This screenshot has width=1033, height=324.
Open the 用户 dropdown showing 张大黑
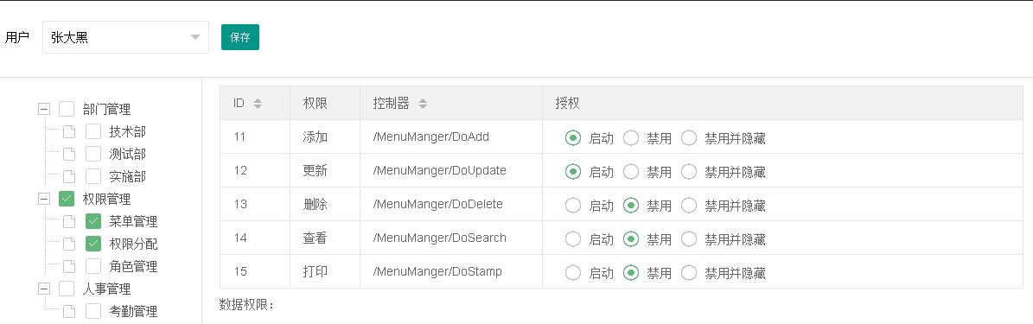tap(126, 37)
